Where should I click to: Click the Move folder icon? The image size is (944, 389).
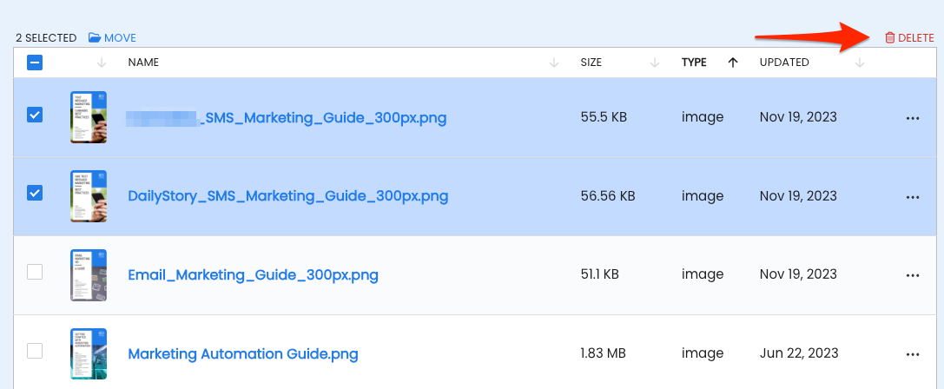coord(95,38)
